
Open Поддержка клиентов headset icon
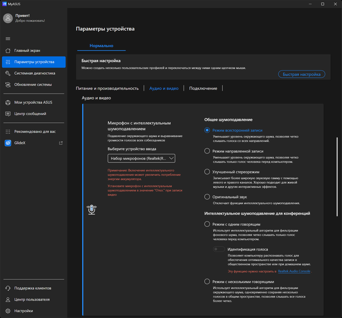[8, 288]
